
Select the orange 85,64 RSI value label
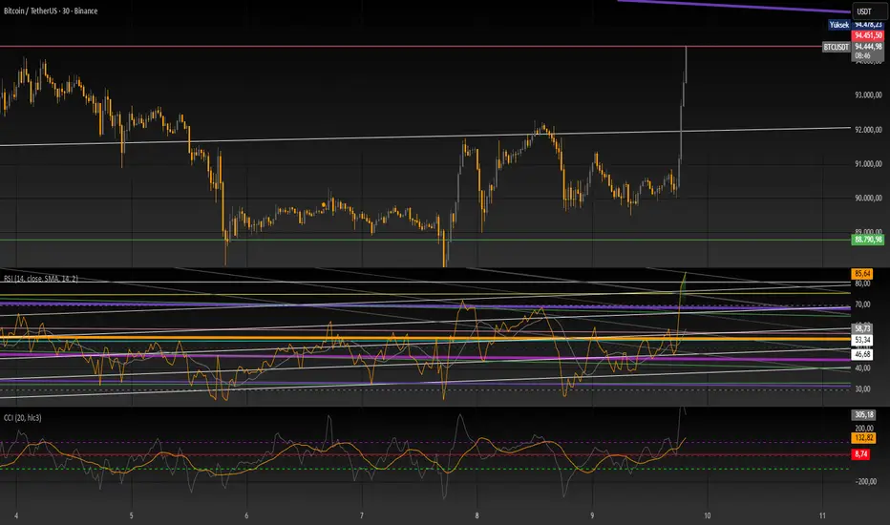pos(863,274)
